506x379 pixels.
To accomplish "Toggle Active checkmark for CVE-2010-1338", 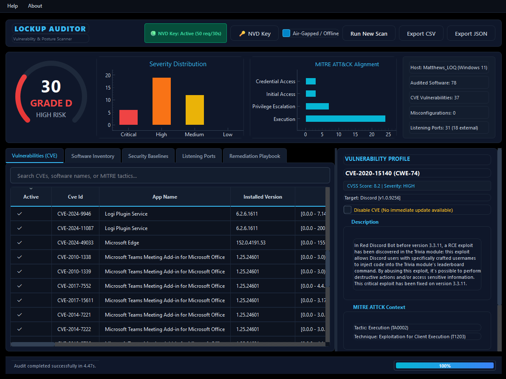I will (20, 257).
